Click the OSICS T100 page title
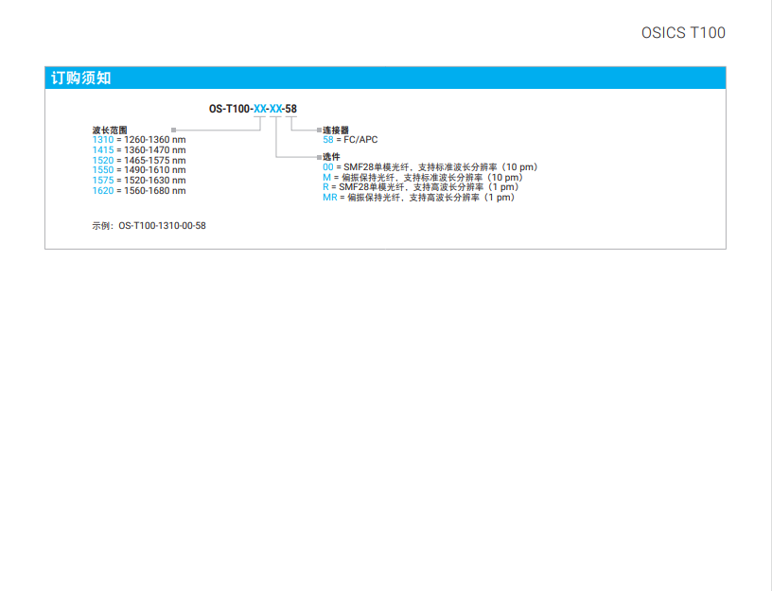Image resolution: width=772 pixels, height=591 pixels. 683,32
